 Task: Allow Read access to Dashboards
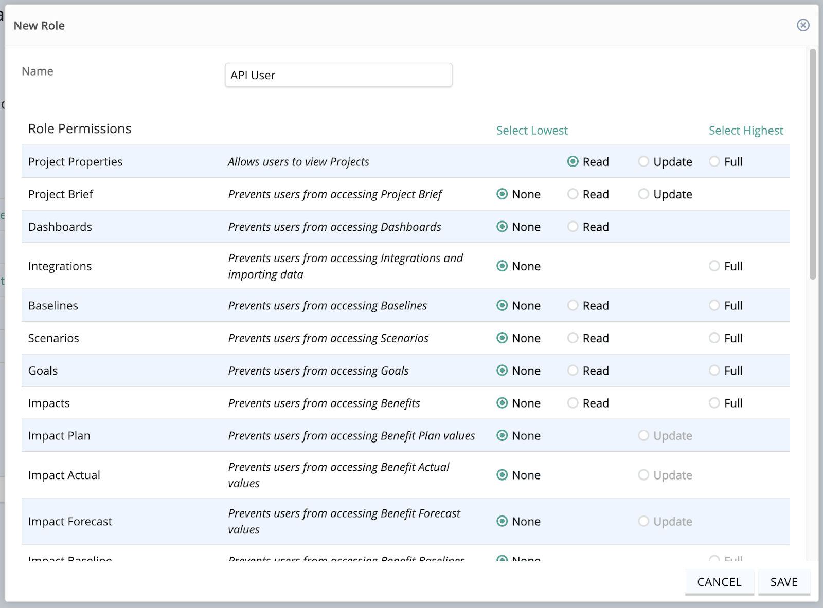(572, 227)
